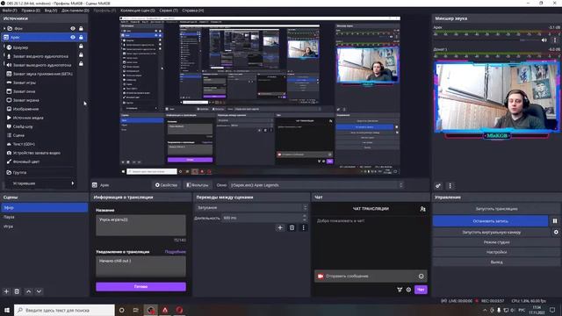Add a new scene with plus icon
This screenshot has width=562, height=316.
6,291
